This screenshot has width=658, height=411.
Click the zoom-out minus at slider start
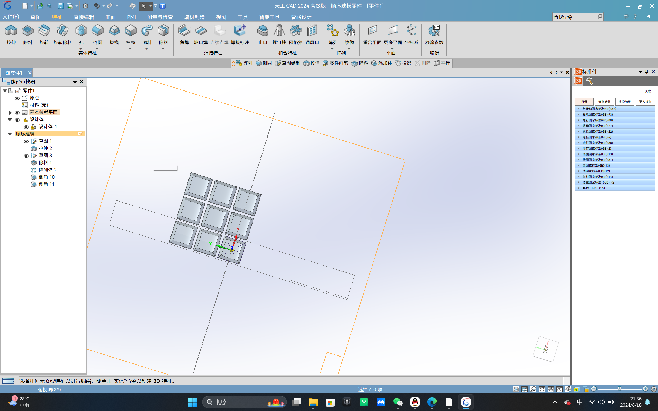594,389
